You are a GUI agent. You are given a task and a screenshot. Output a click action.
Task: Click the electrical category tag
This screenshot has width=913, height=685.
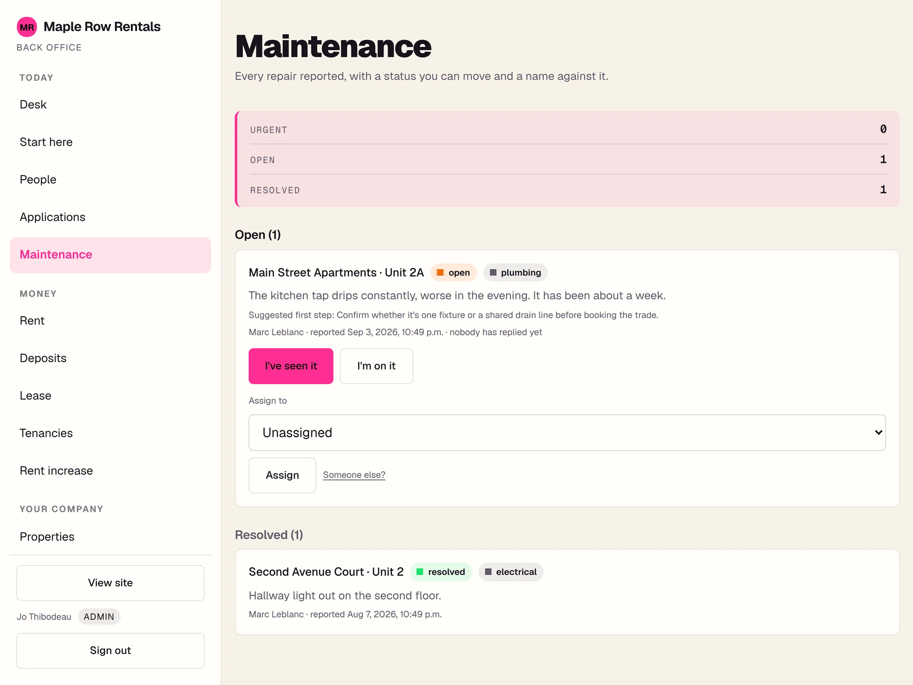click(x=511, y=572)
